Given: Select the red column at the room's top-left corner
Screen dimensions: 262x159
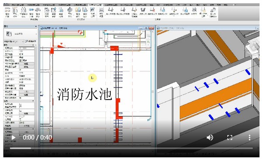Looking at the screenshot, I should [52, 51].
